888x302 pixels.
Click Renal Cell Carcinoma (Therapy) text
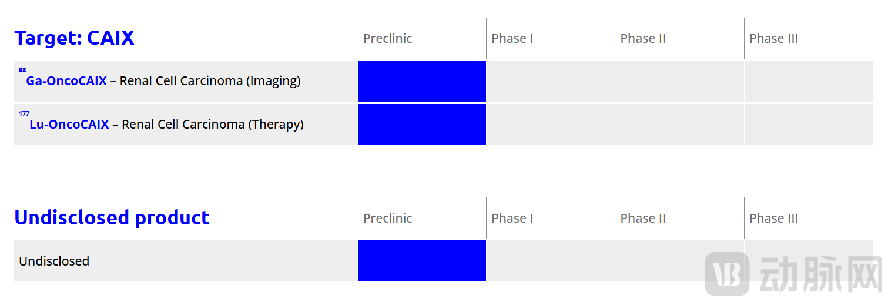point(213,125)
